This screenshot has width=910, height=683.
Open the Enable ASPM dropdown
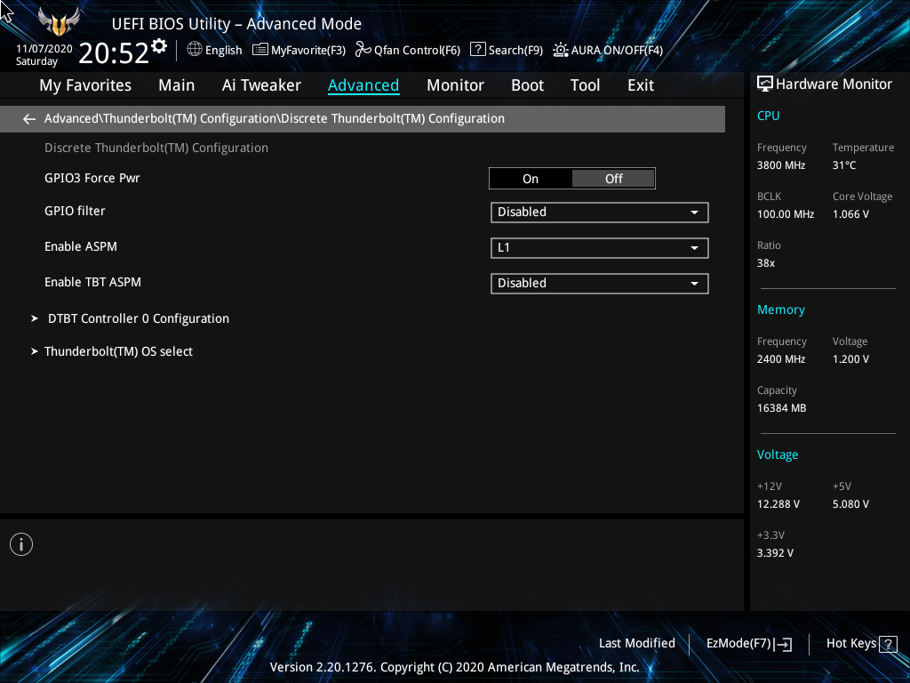click(x=600, y=248)
